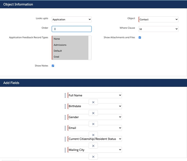Expand the Where Clause dropdown

coord(159,29)
